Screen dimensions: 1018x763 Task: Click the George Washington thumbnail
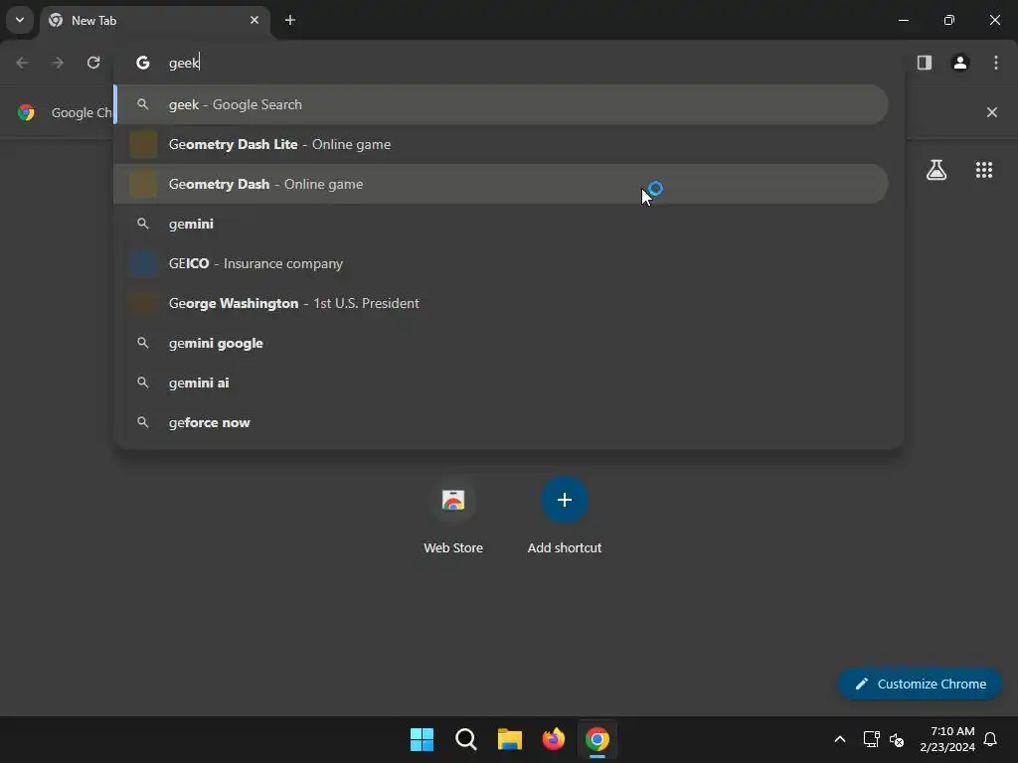point(143,303)
